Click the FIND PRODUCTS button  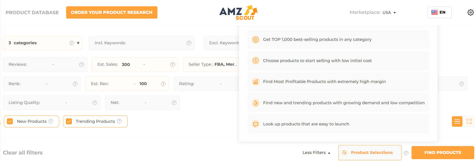point(442,152)
